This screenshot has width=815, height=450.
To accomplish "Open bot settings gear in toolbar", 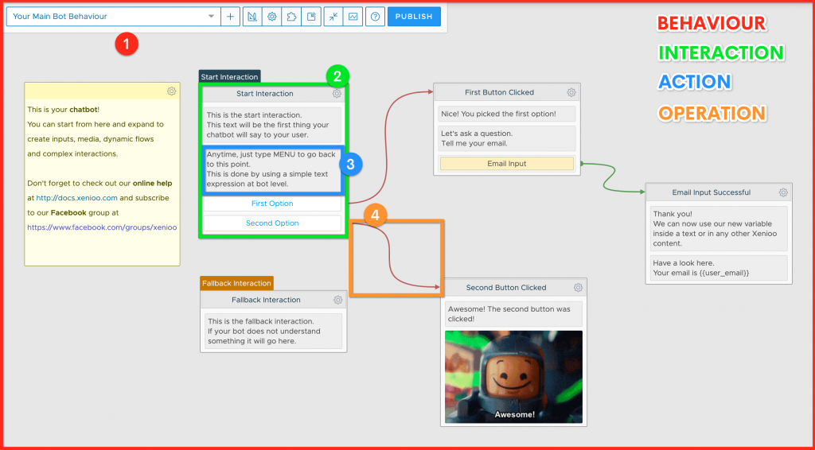I will [271, 17].
